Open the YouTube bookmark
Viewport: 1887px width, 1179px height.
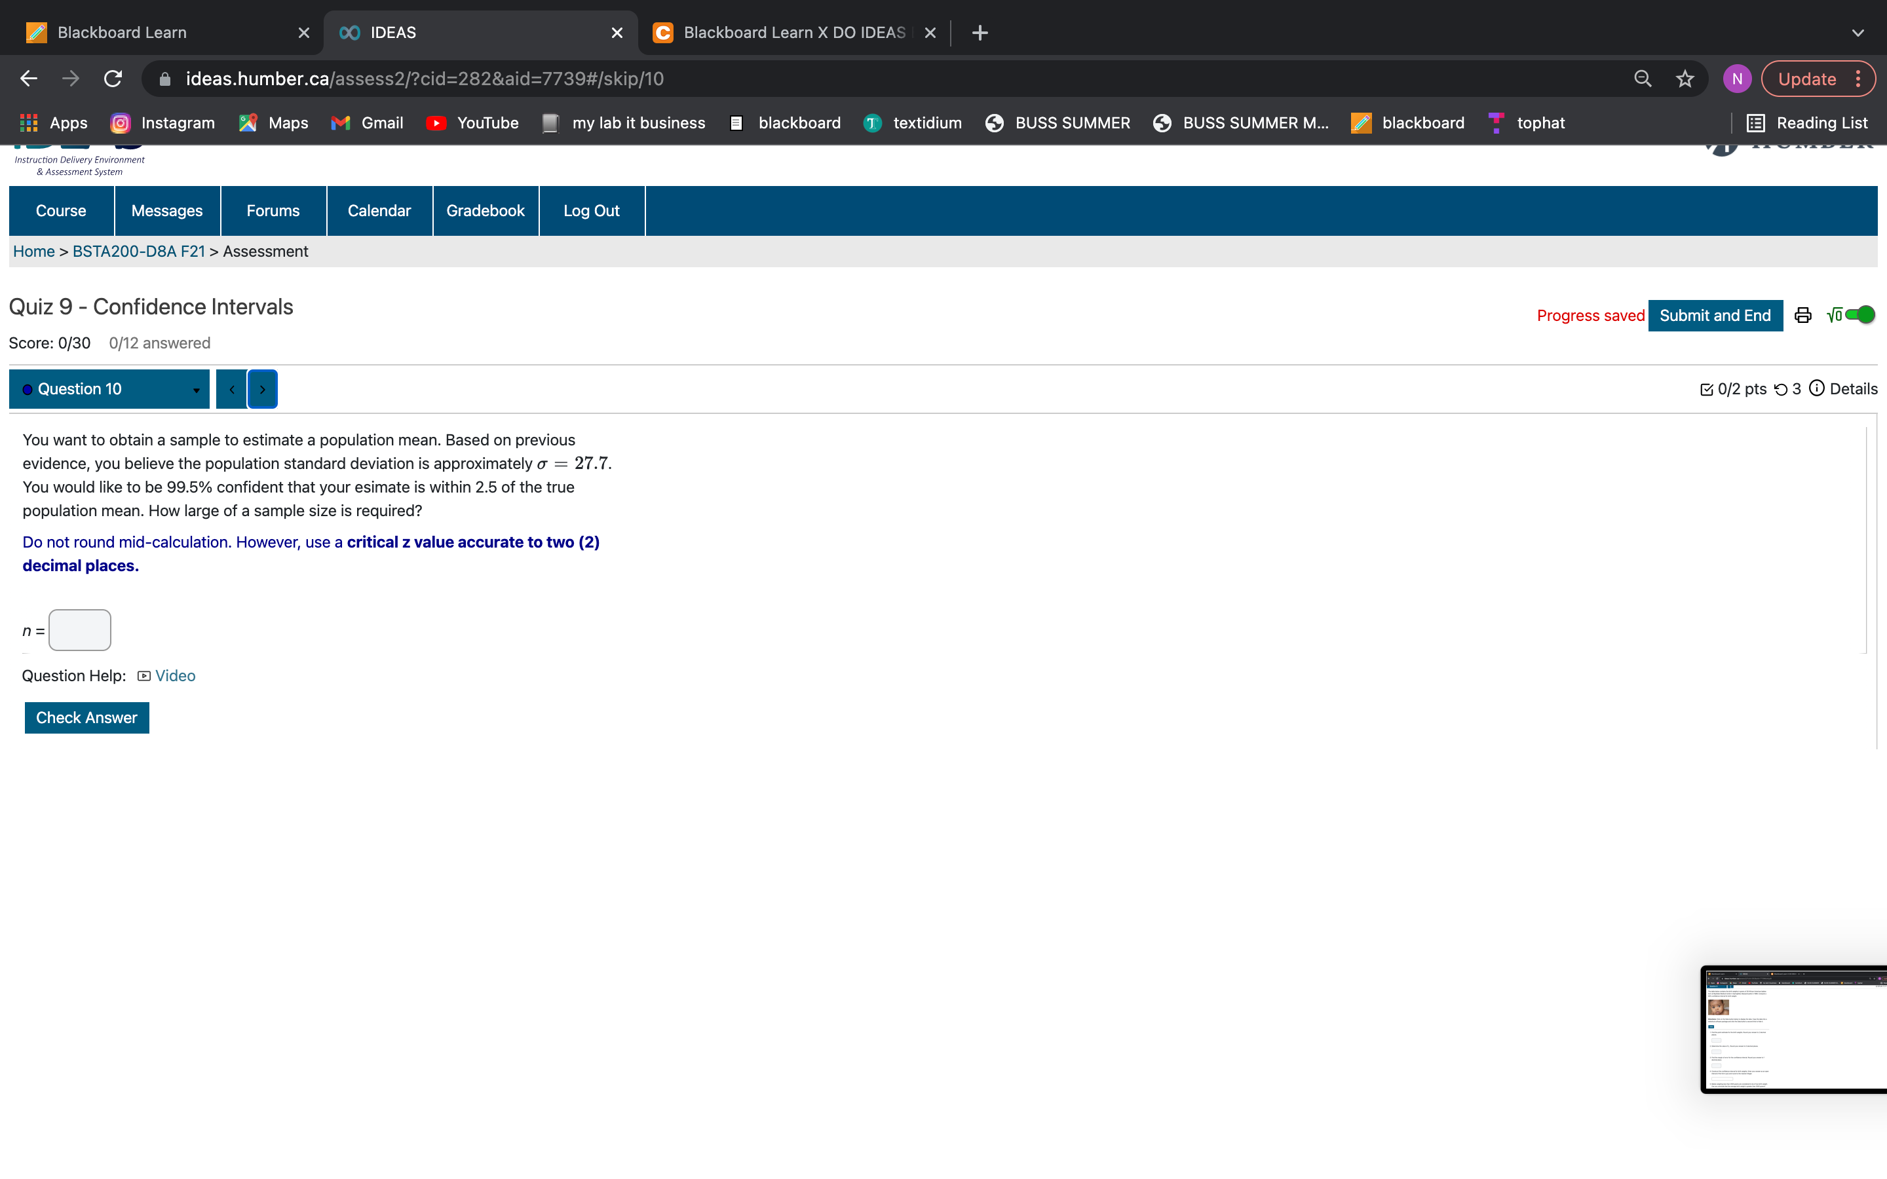tap(472, 122)
